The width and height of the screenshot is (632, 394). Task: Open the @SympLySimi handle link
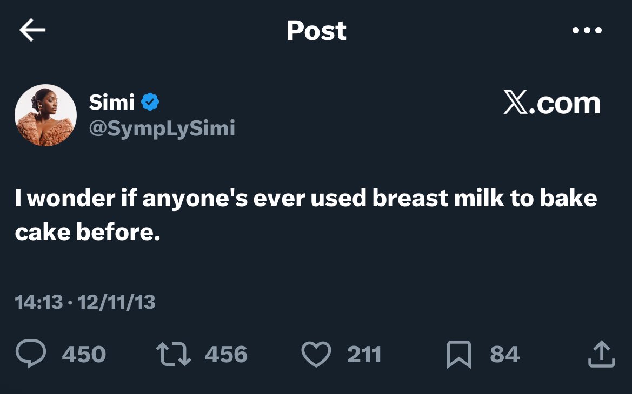tap(162, 128)
